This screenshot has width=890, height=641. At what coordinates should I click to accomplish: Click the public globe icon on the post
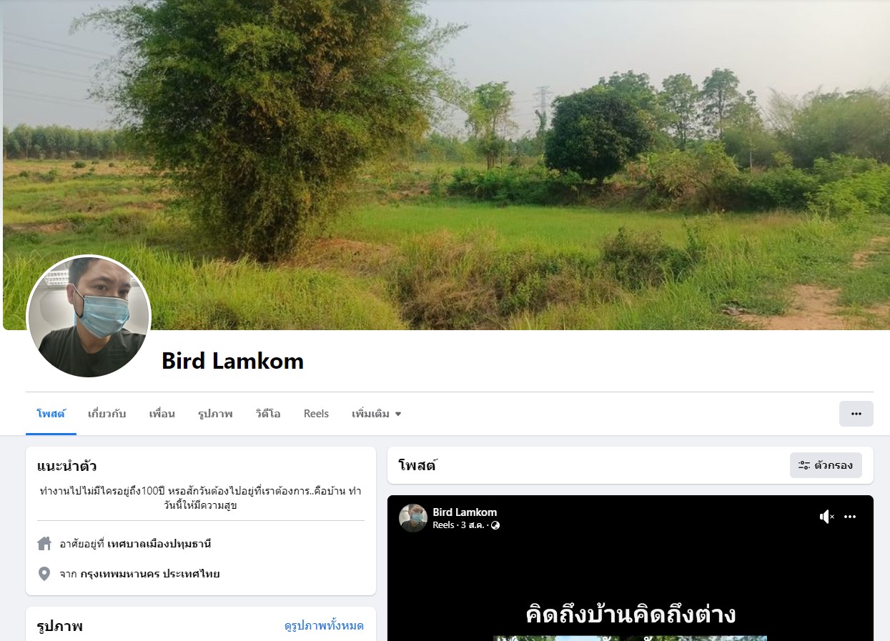(x=495, y=525)
